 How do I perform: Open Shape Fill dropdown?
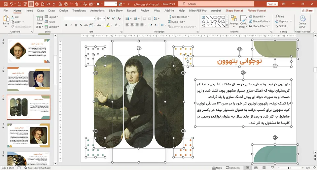point(257,16)
